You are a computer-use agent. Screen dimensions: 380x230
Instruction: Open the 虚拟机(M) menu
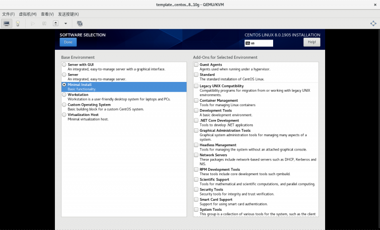tap(28, 14)
